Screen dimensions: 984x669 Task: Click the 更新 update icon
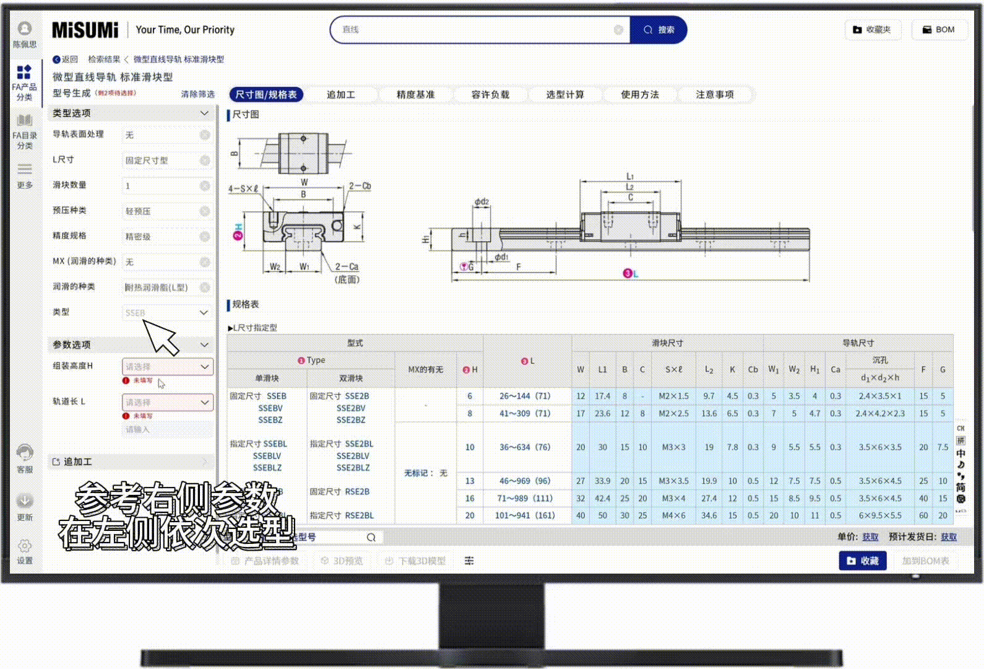pyautogui.click(x=25, y=507)
